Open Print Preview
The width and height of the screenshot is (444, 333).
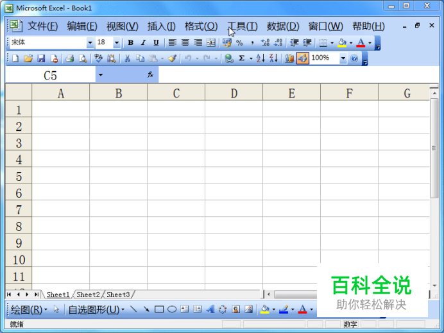coord(83,58)
